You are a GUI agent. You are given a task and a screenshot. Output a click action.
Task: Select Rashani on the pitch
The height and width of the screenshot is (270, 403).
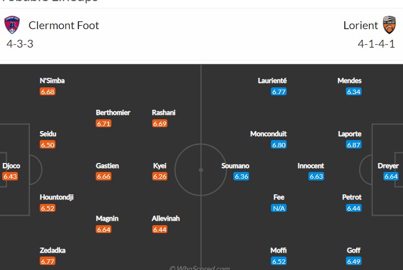[163, 113]
